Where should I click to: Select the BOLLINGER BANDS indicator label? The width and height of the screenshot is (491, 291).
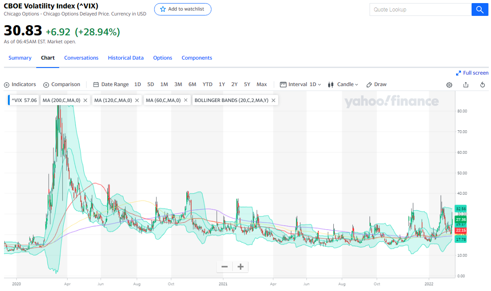[x=231, y=100]
